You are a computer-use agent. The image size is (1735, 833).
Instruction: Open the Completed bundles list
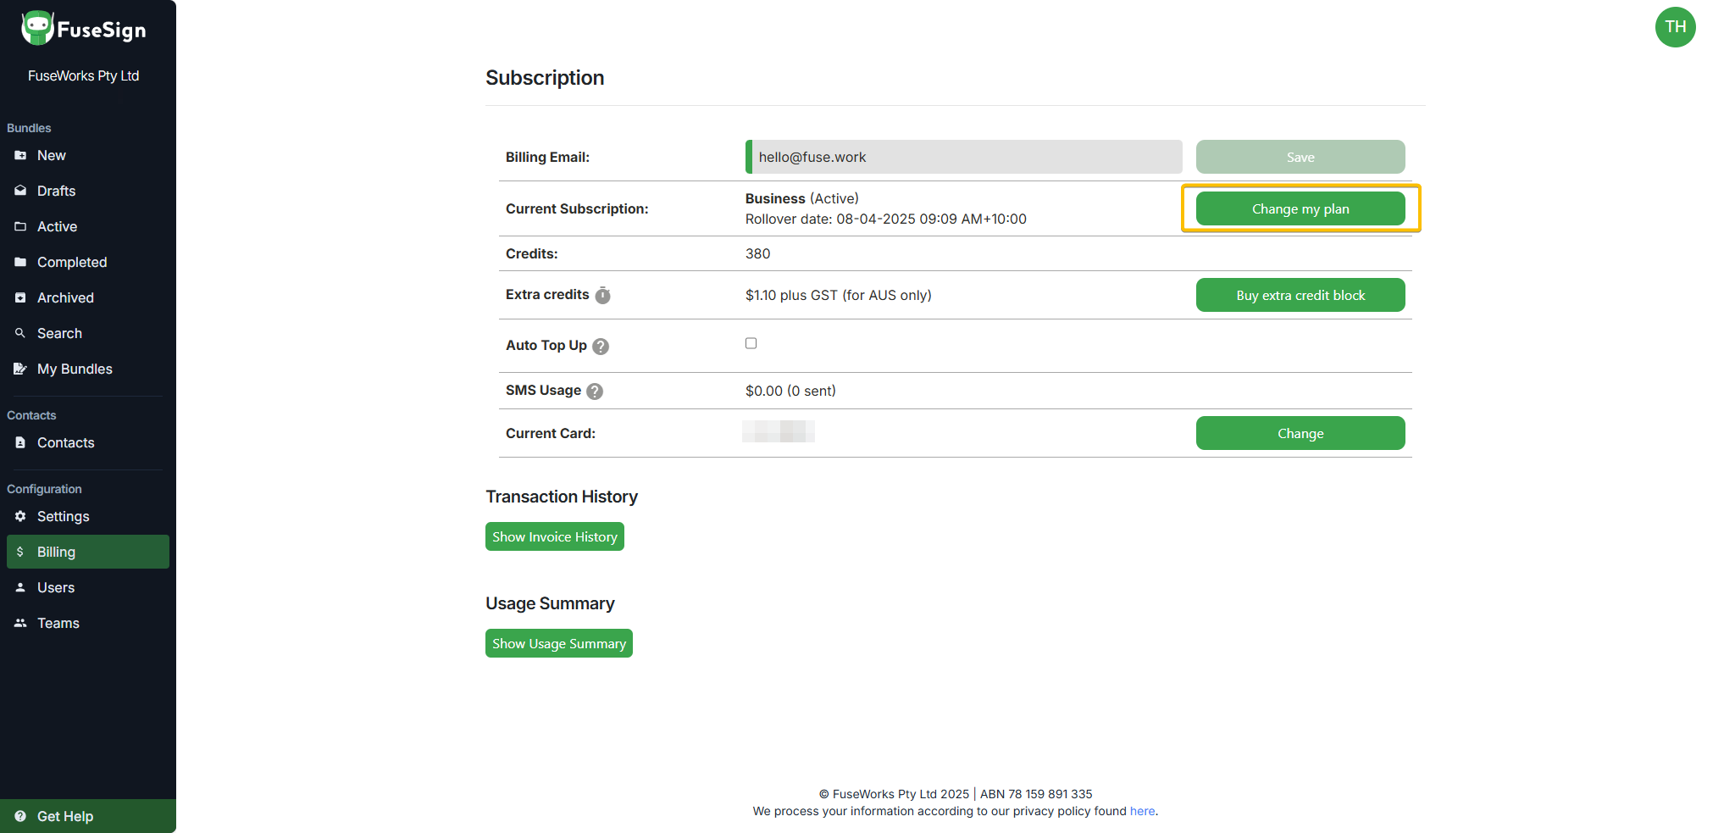[72, 262]
